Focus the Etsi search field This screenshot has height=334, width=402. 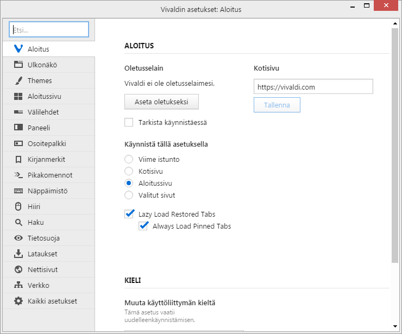pyautogui.click(x=49, y=29)
